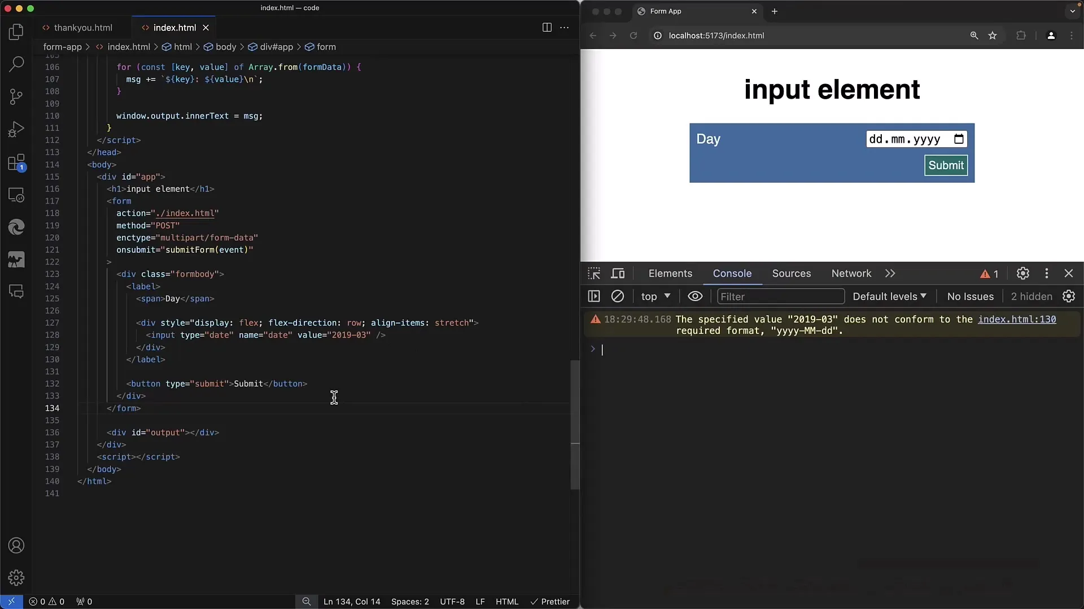Toggle the Elements panel tab
Screen dimensions: 1084x609
tap(669, 273)
